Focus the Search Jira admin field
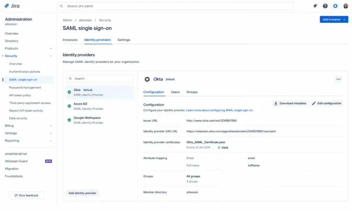This screenshot has width=352, height=211. pyautogui.click(x=175, y=6)
